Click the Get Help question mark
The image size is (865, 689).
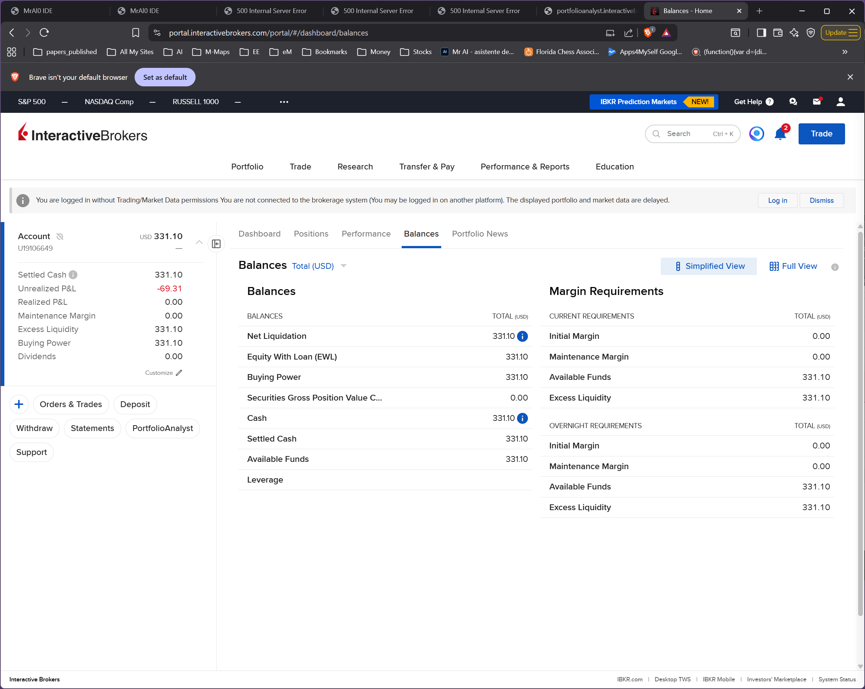770,102
